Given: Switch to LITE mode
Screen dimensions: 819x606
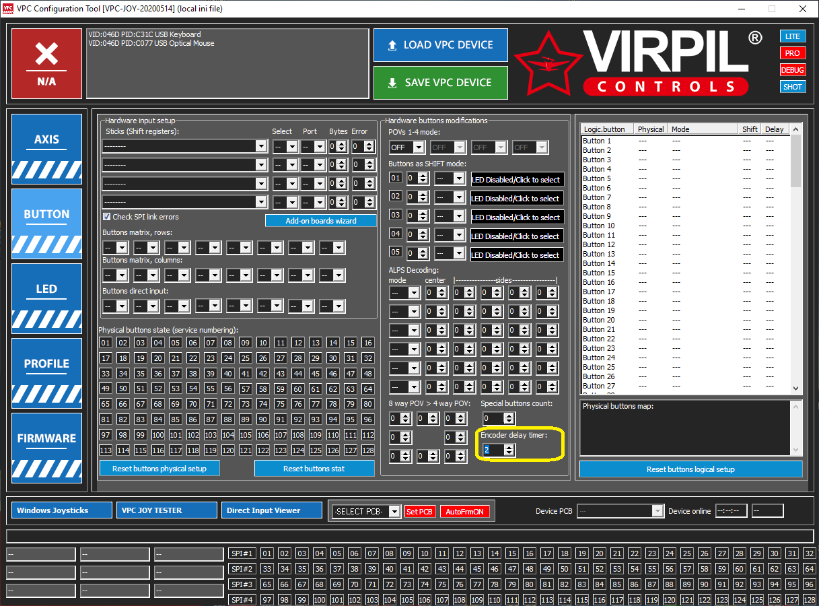Looking at the screenshot, I should [x=793, y=36].
